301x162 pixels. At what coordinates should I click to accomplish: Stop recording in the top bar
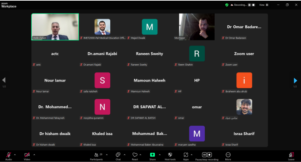[x=253, y=5]
